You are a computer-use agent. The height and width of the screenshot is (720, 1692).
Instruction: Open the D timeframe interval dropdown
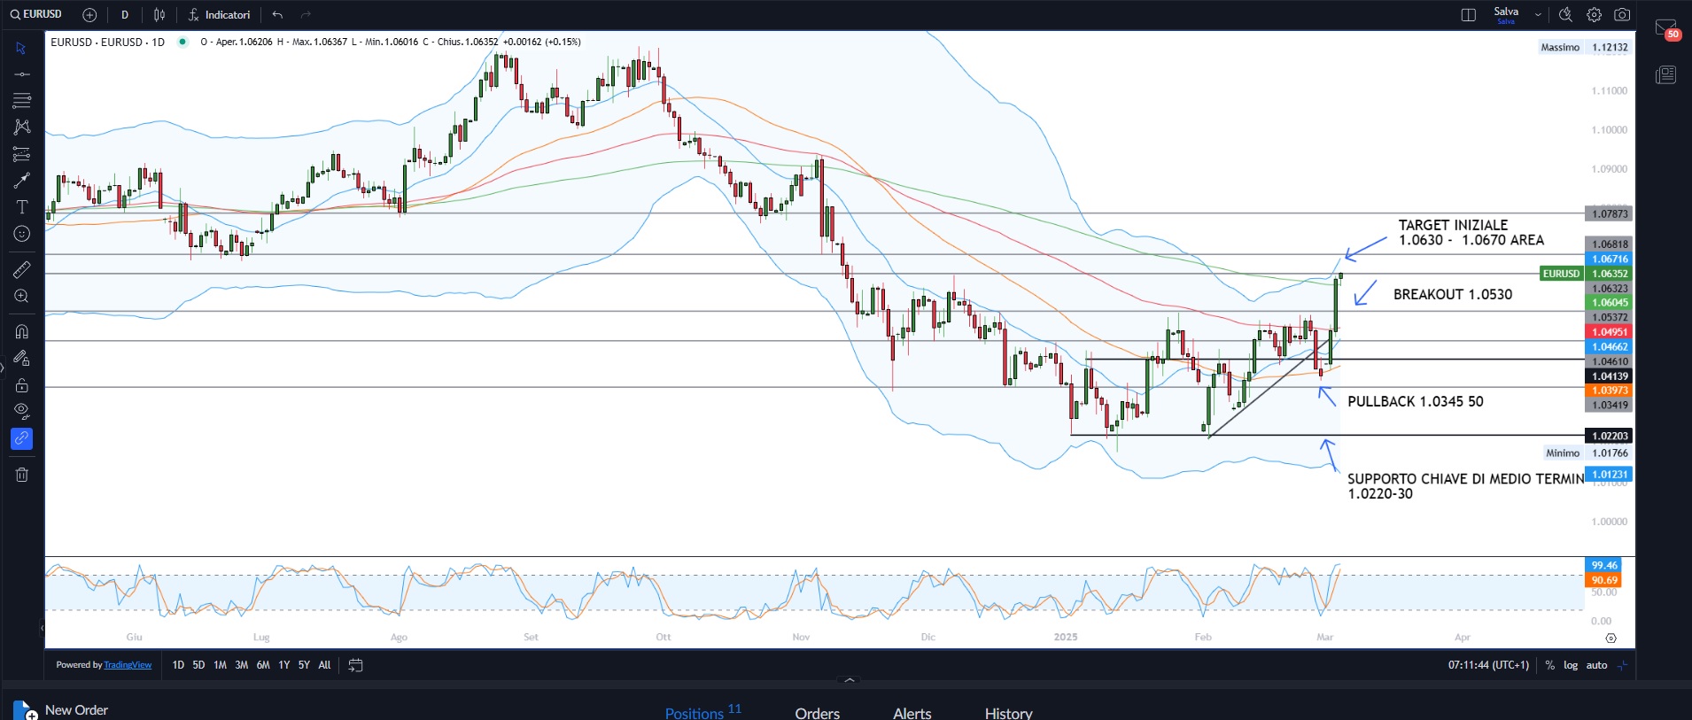(125, 15)
